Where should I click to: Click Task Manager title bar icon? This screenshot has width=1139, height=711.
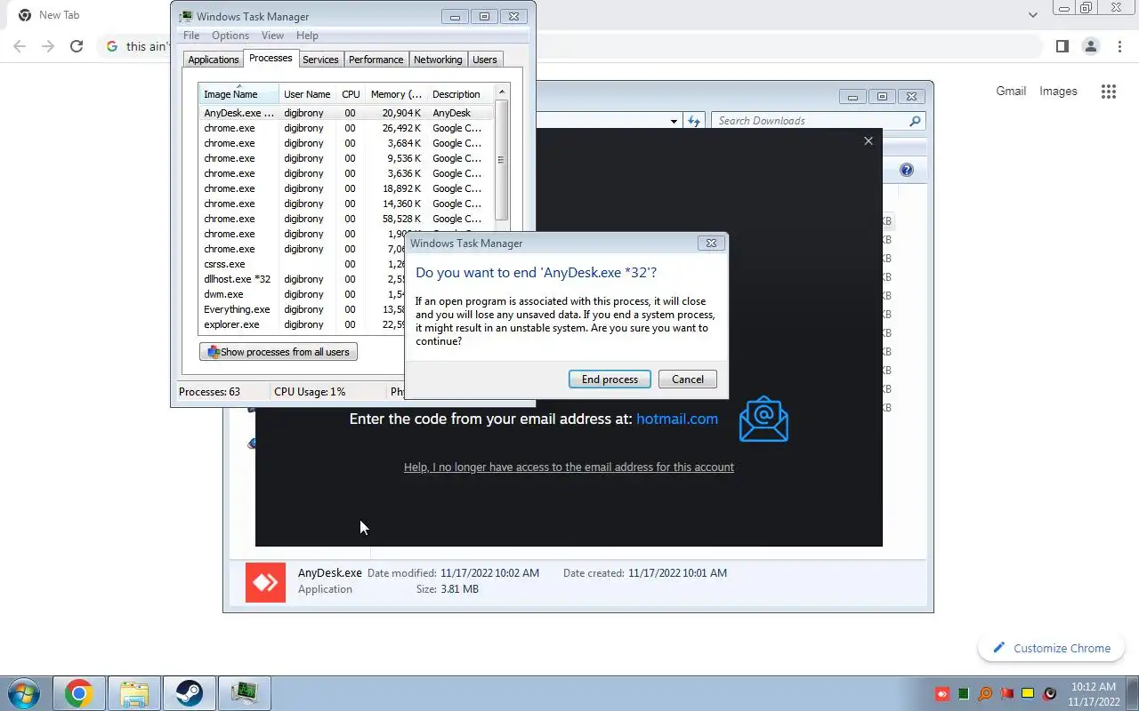(185, 16)
